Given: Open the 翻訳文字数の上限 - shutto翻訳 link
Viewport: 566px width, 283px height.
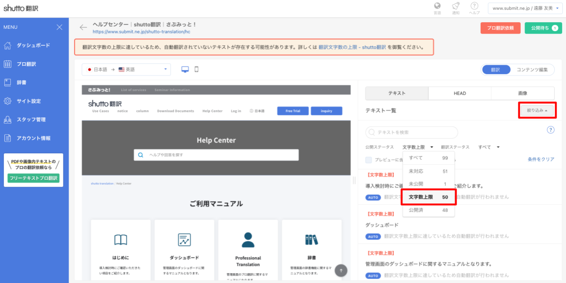Looking at the screenshot, I should click(x=352, y=48).
